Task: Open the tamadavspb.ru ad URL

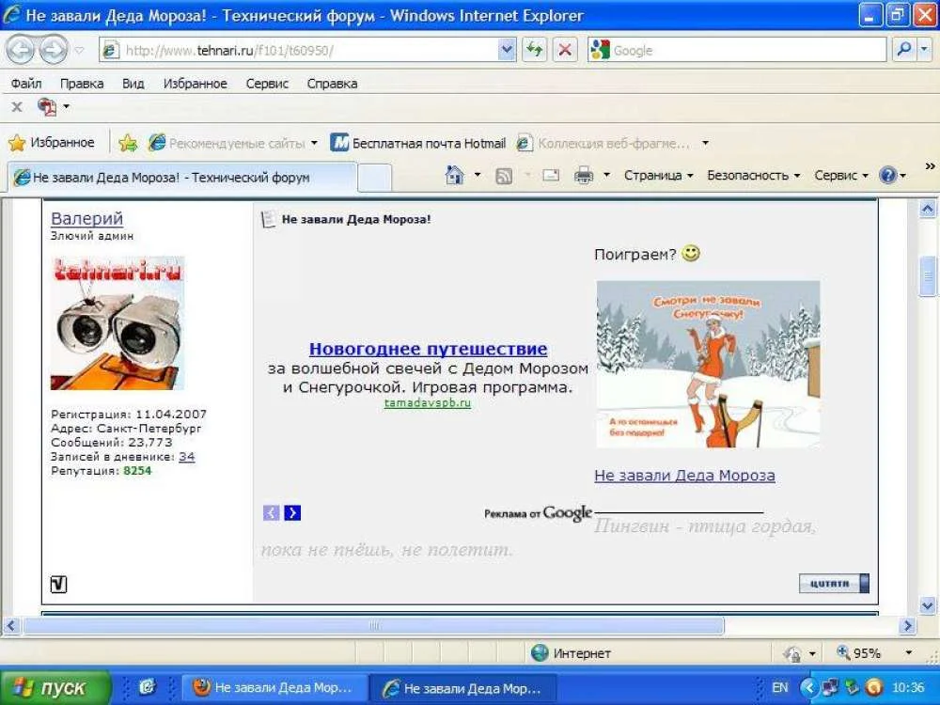Action: (428, 403)
